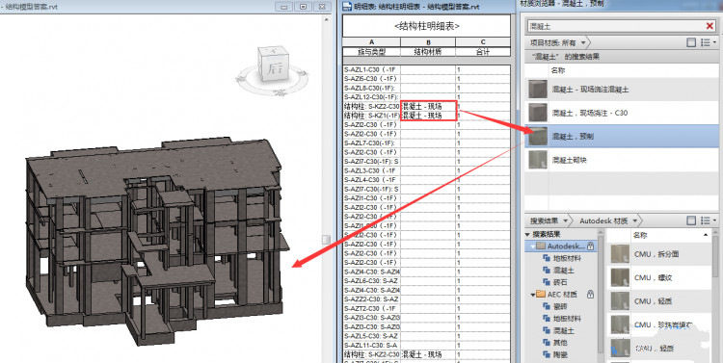This screenshot has height=363, width=723.
Task: Click thumbnail of CMU，螺纹 library material
Action: tap(620, 277)
